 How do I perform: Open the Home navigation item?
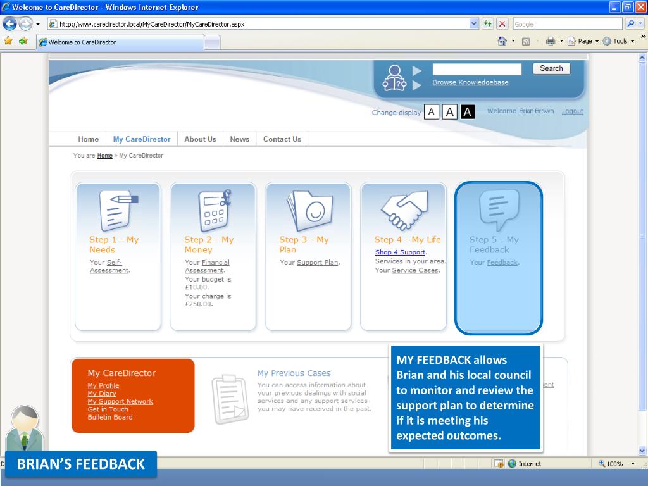(89, 139)
